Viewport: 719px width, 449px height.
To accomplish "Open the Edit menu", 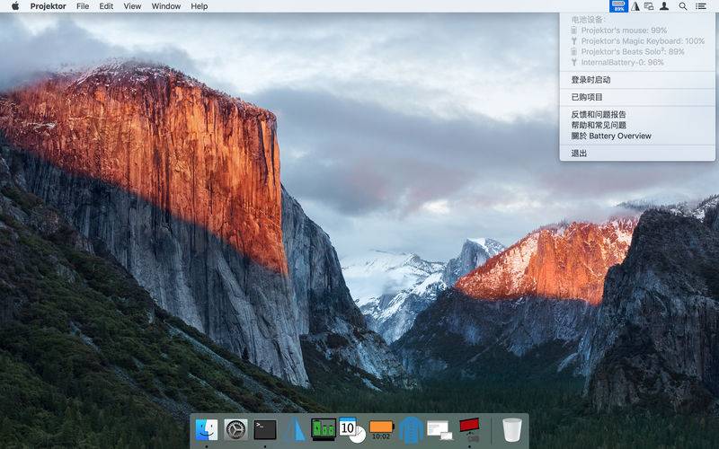I will (x=106, y=6).
